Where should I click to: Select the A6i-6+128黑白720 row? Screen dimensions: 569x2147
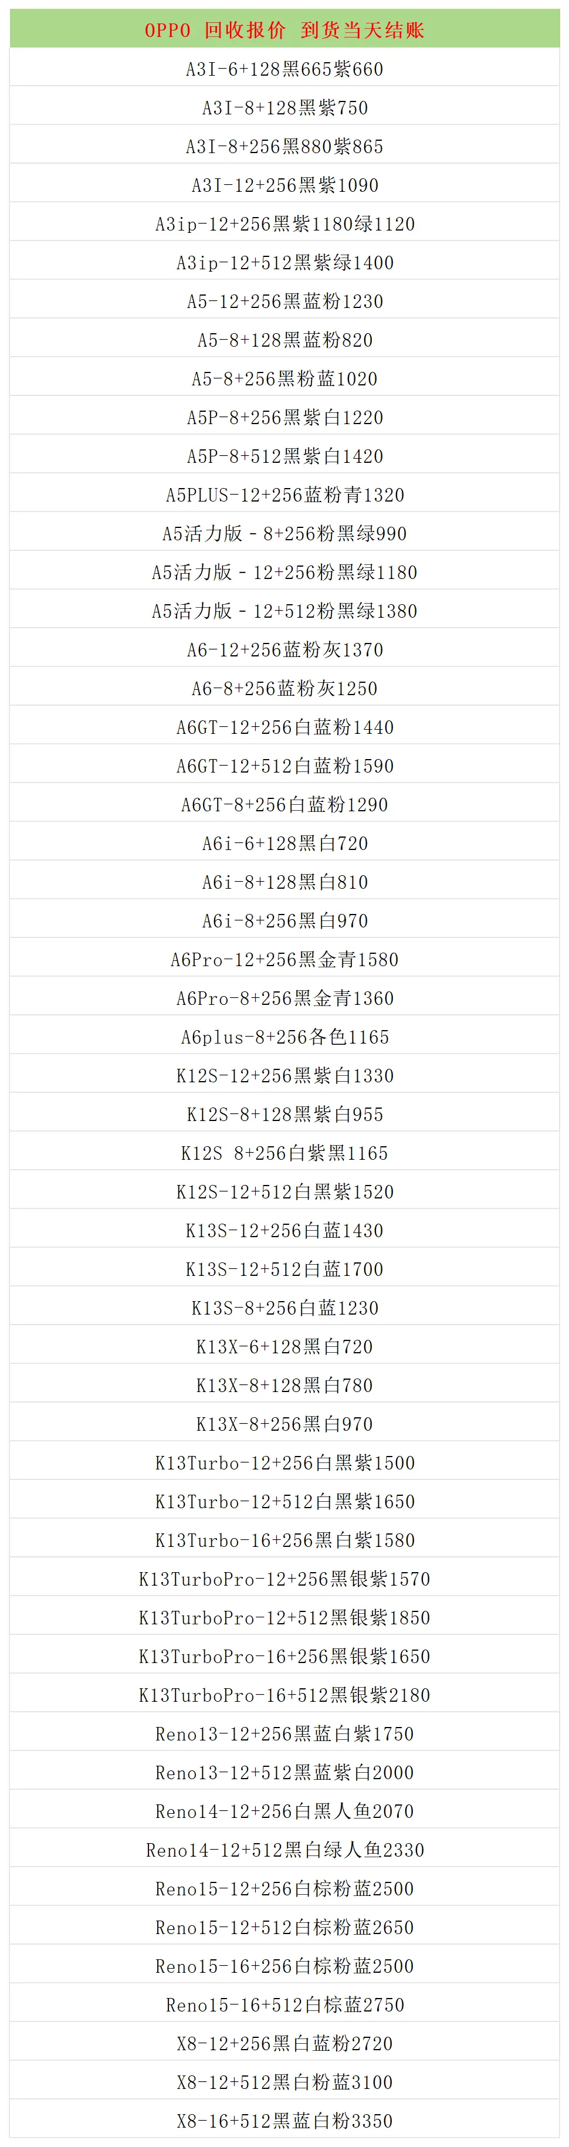click(284, 844)
